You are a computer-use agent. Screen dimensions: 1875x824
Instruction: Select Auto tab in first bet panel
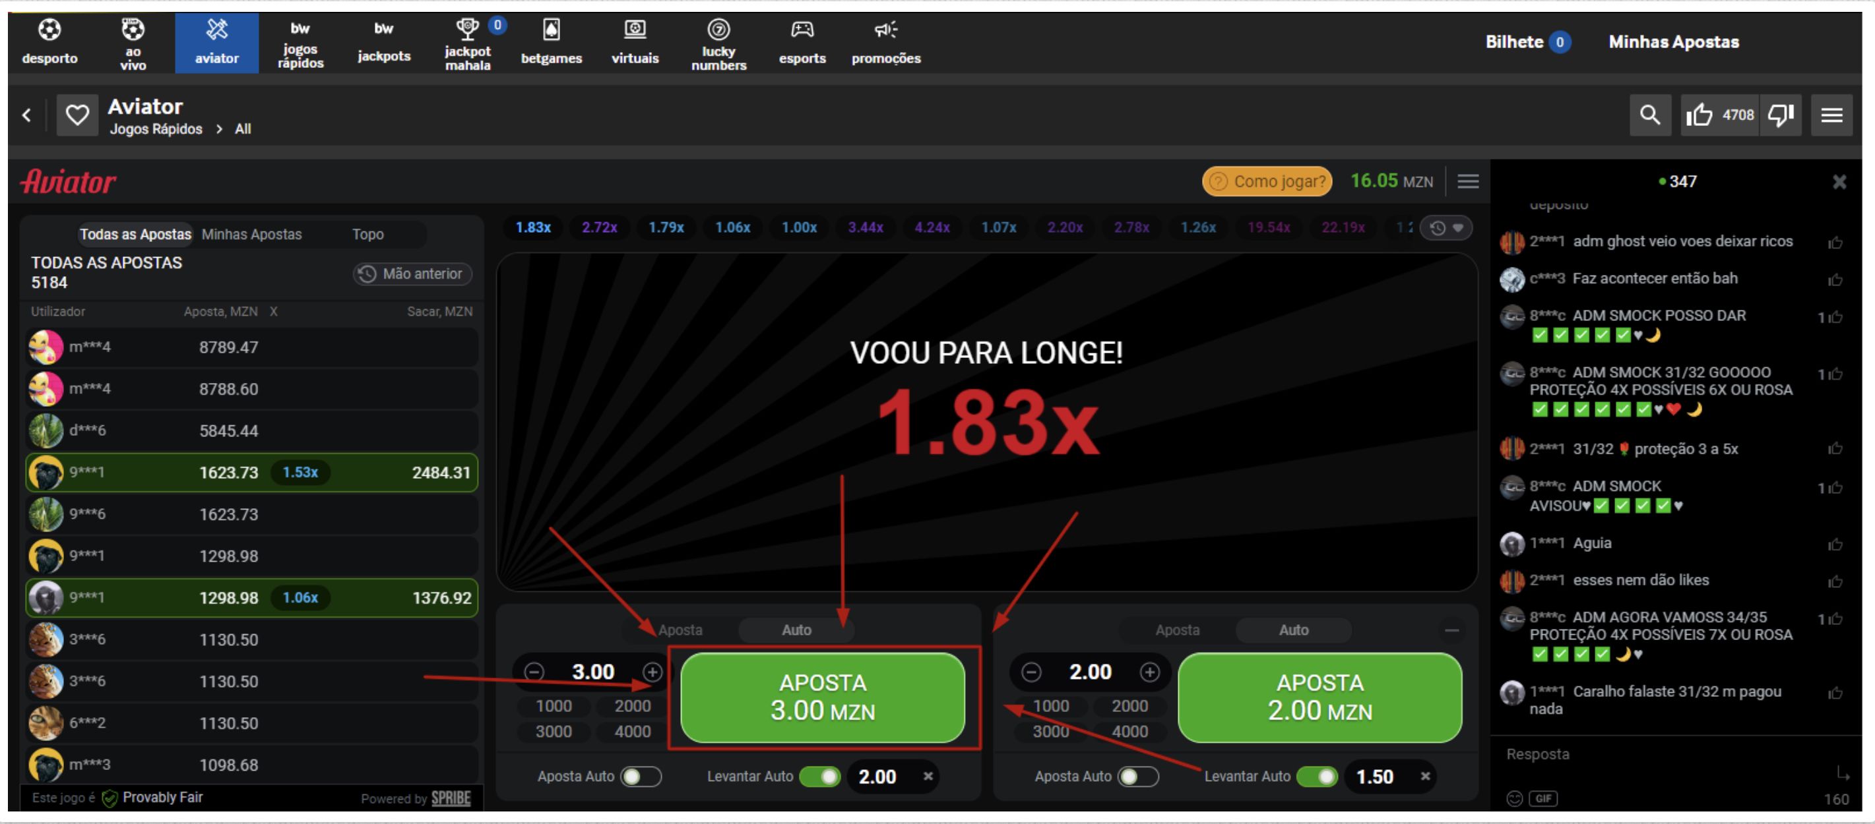click(x=796, y=630)
